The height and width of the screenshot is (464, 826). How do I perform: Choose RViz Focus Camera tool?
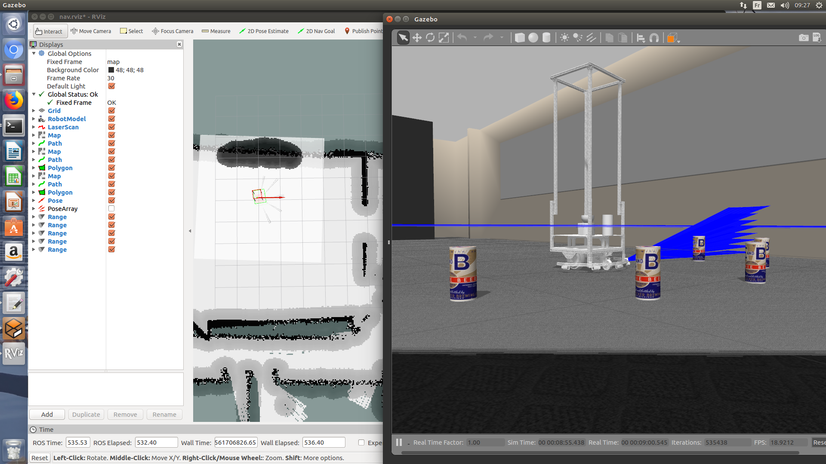tap(173, 31)
